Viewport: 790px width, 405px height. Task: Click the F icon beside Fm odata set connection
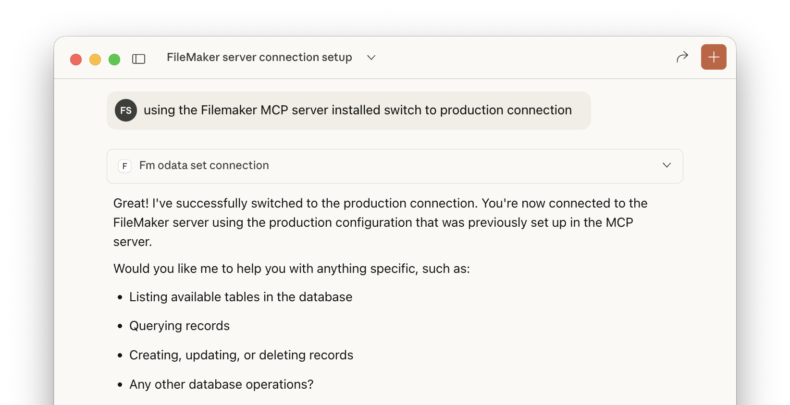(x=124, y=166)
